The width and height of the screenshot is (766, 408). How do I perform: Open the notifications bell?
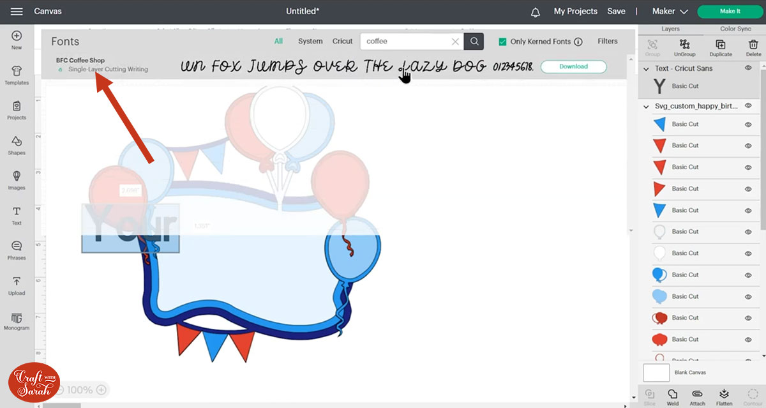[x=536, y=11]
